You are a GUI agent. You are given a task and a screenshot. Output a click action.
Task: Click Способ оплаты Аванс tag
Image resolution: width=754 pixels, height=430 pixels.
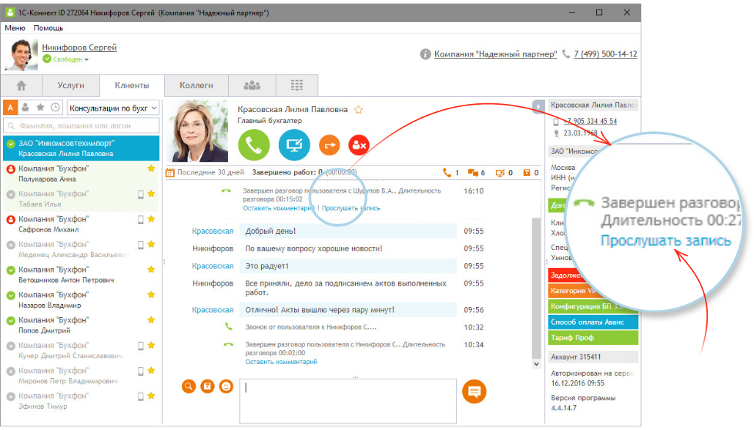[593, 322]
